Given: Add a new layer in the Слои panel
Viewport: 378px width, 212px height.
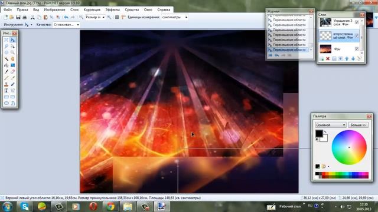Looking at the screenshot, I should coord(321,59).
